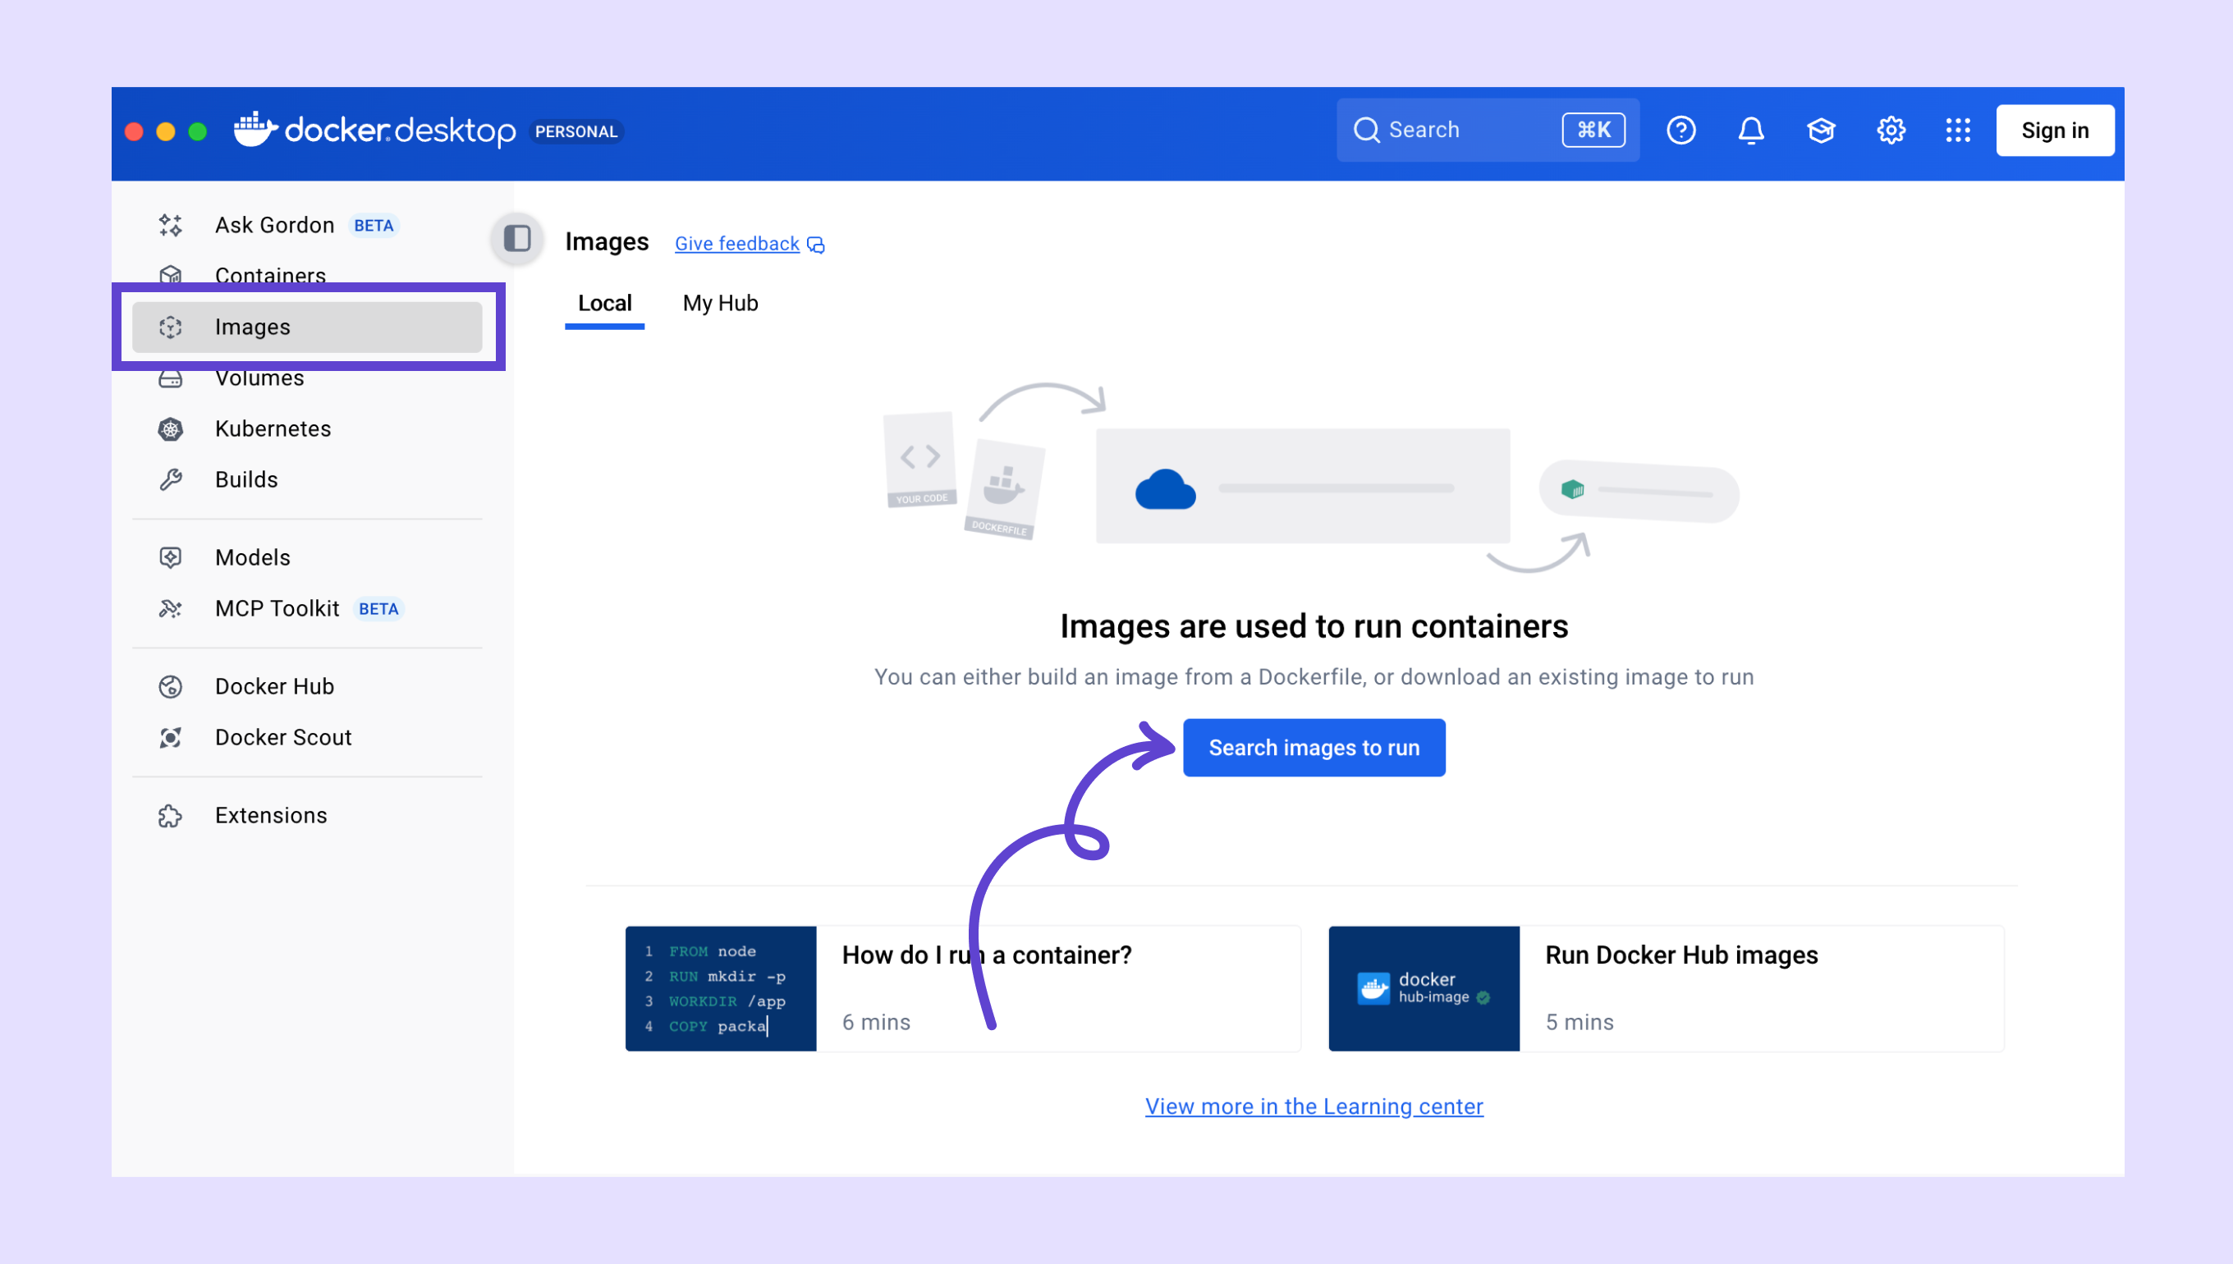Open the 'How do I run a container?' tutorial thumbnail

tap(721, 989)
